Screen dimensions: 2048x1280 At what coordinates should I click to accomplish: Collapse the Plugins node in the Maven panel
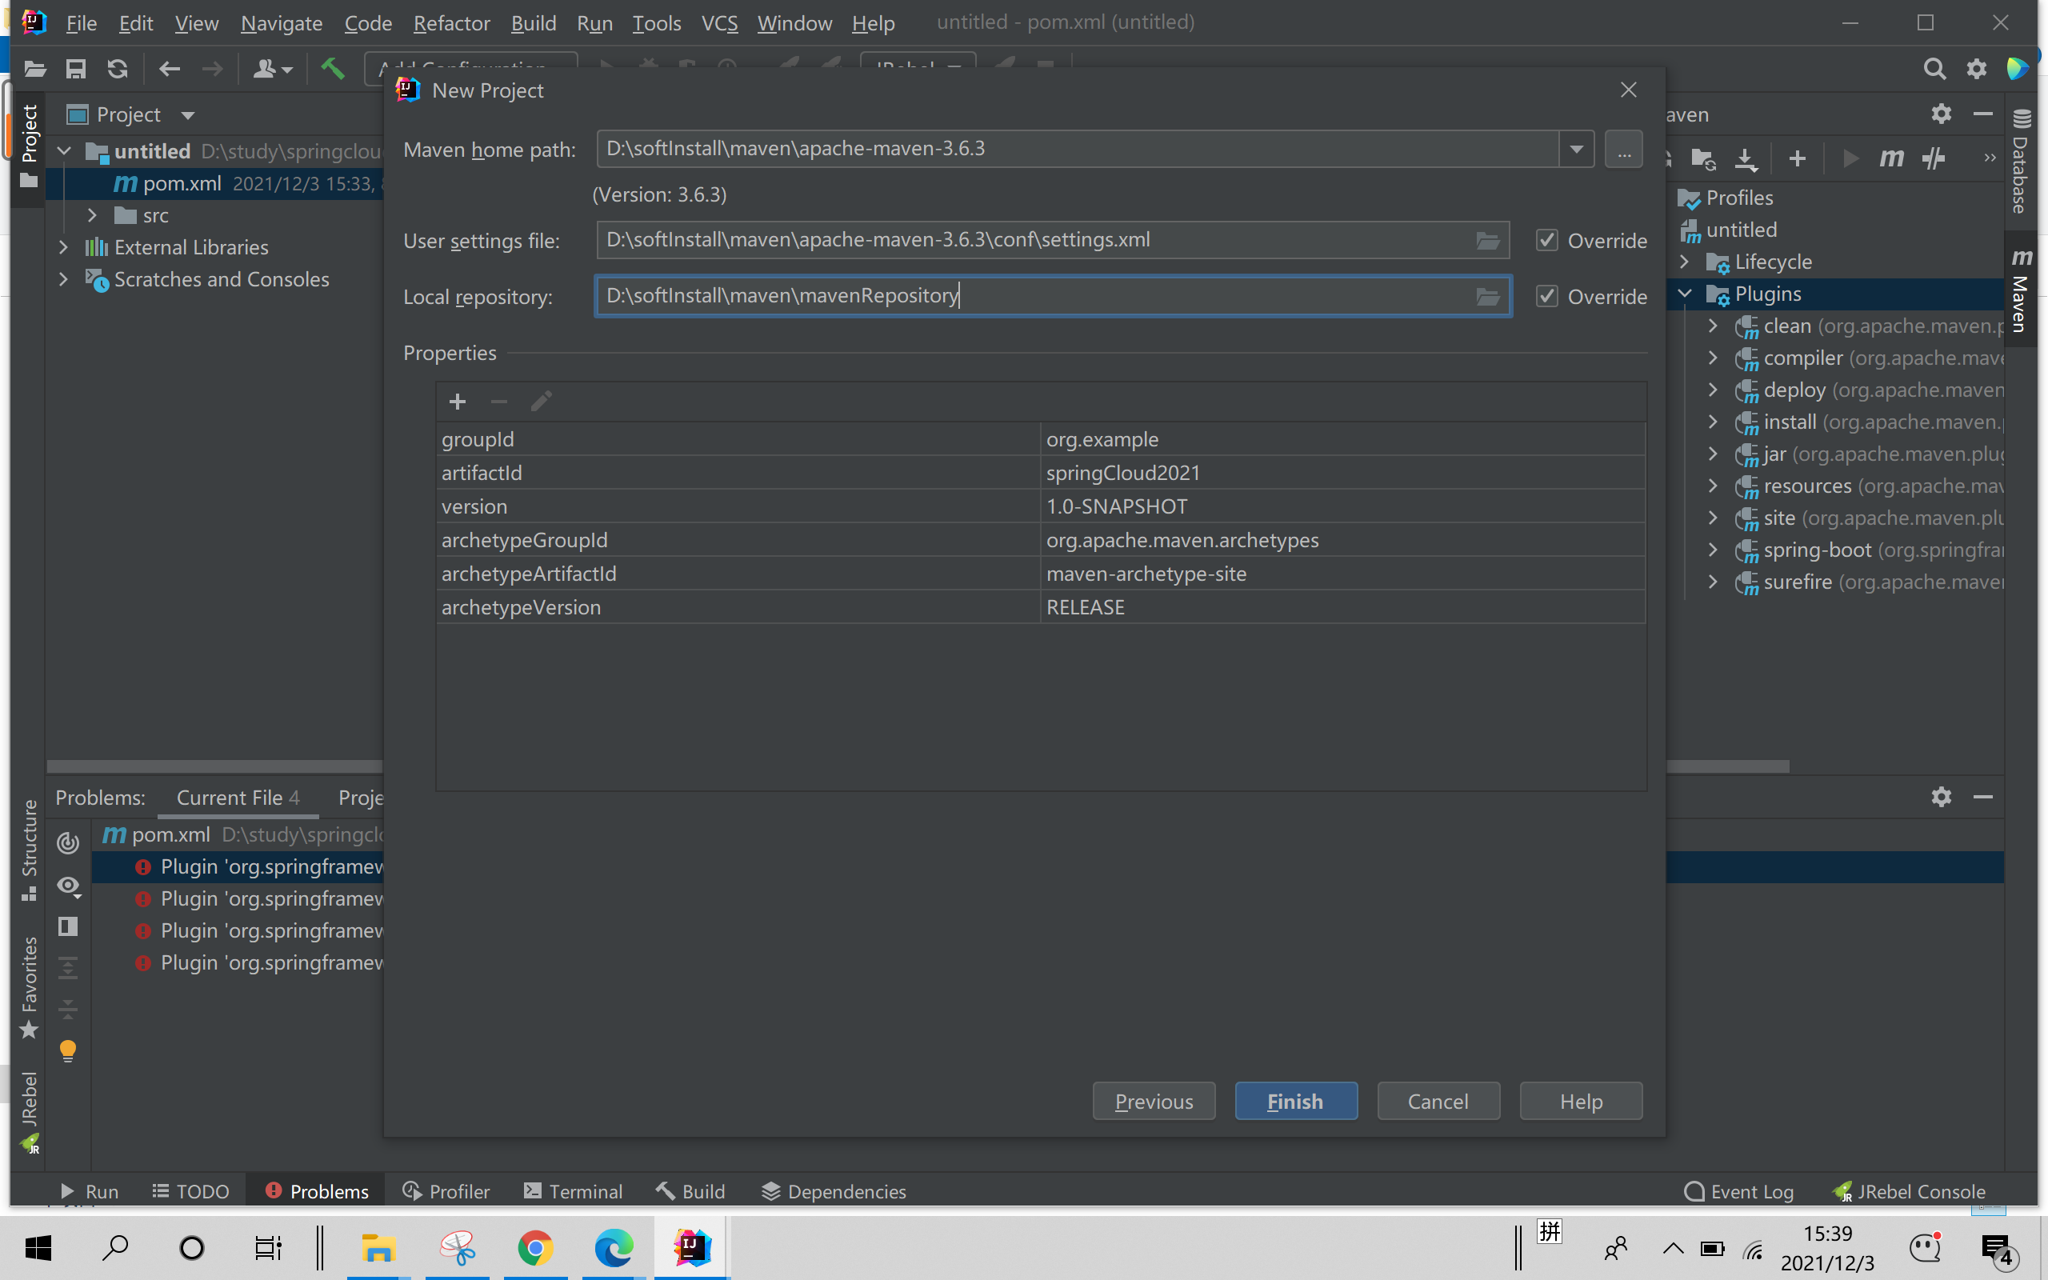point(1684,294)
